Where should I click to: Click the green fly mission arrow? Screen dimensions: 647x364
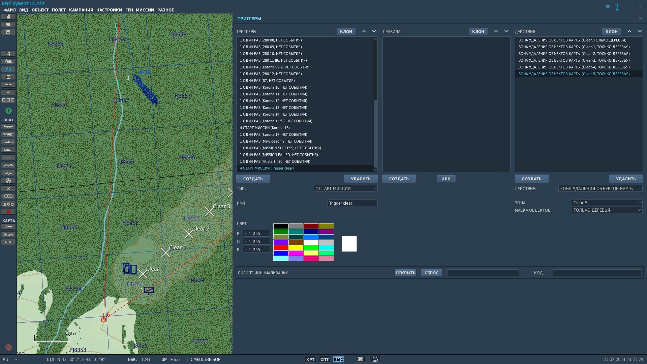8,111
